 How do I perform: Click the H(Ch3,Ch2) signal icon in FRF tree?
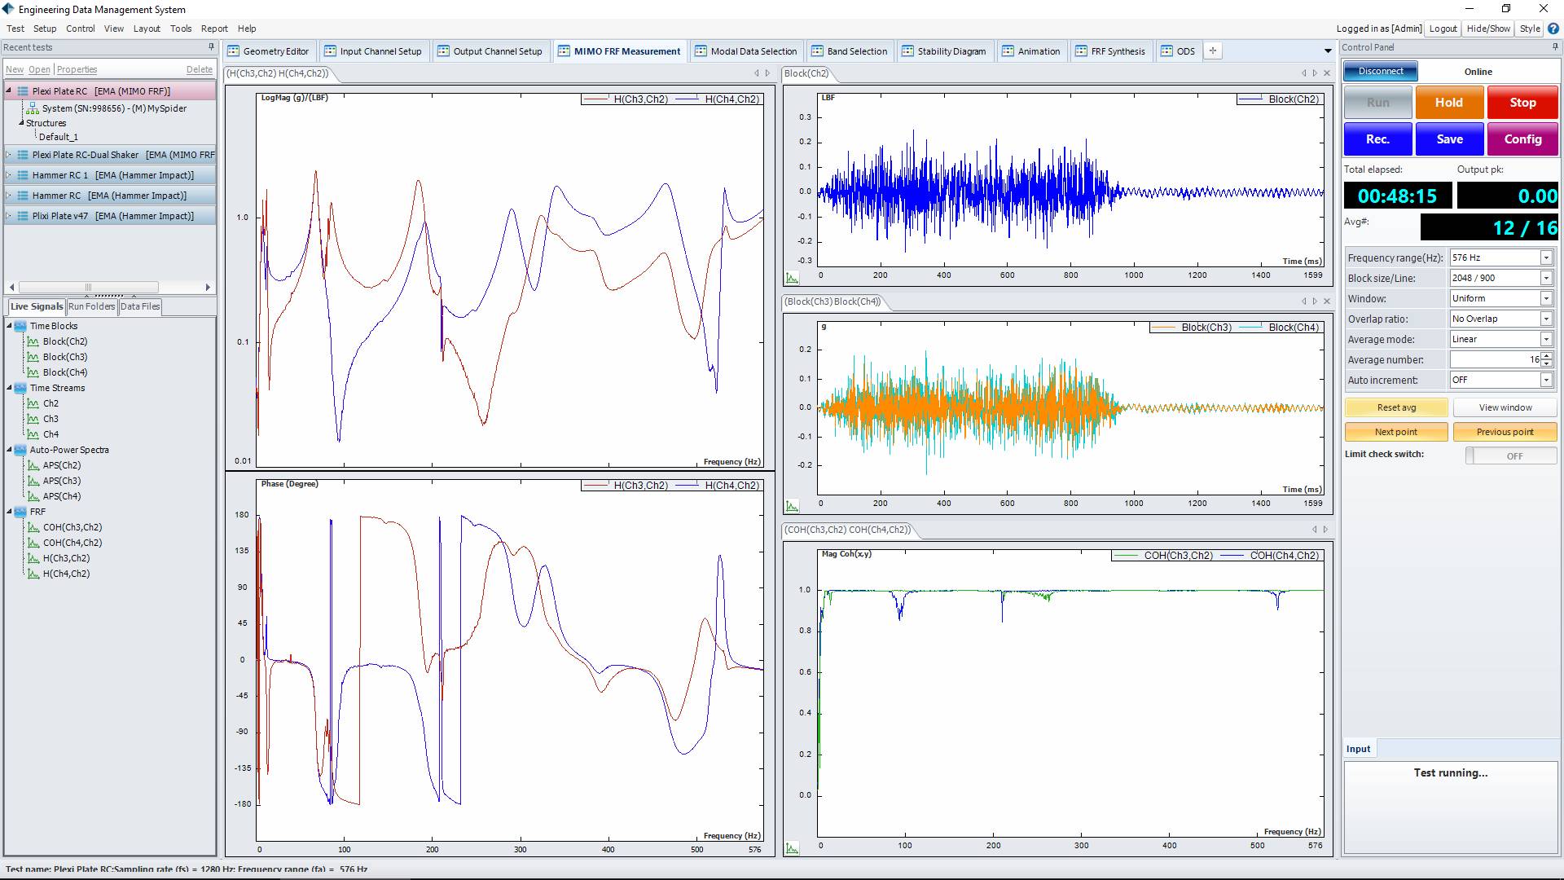point(33,558)
